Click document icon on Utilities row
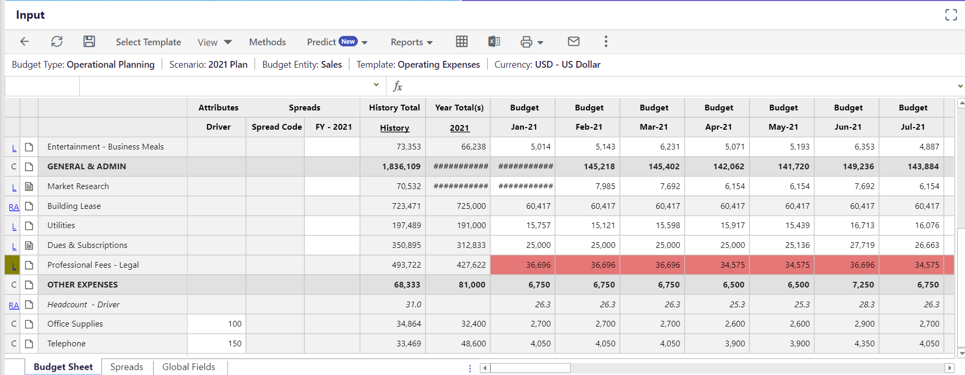This screenshot has height=375, width=965. tap(29, 226)
